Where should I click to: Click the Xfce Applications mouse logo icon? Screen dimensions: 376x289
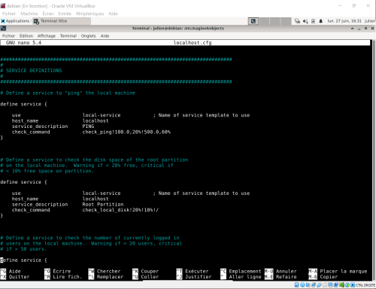[x=3, y=21]
